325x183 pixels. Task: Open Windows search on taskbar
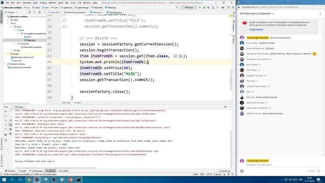[12, 179]
